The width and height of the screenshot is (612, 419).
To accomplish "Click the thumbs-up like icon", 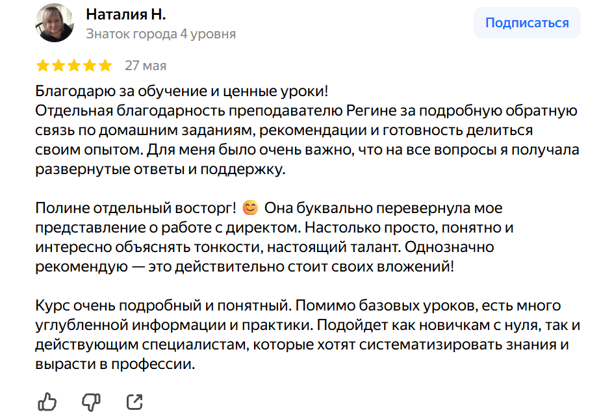I will (47, 402).
